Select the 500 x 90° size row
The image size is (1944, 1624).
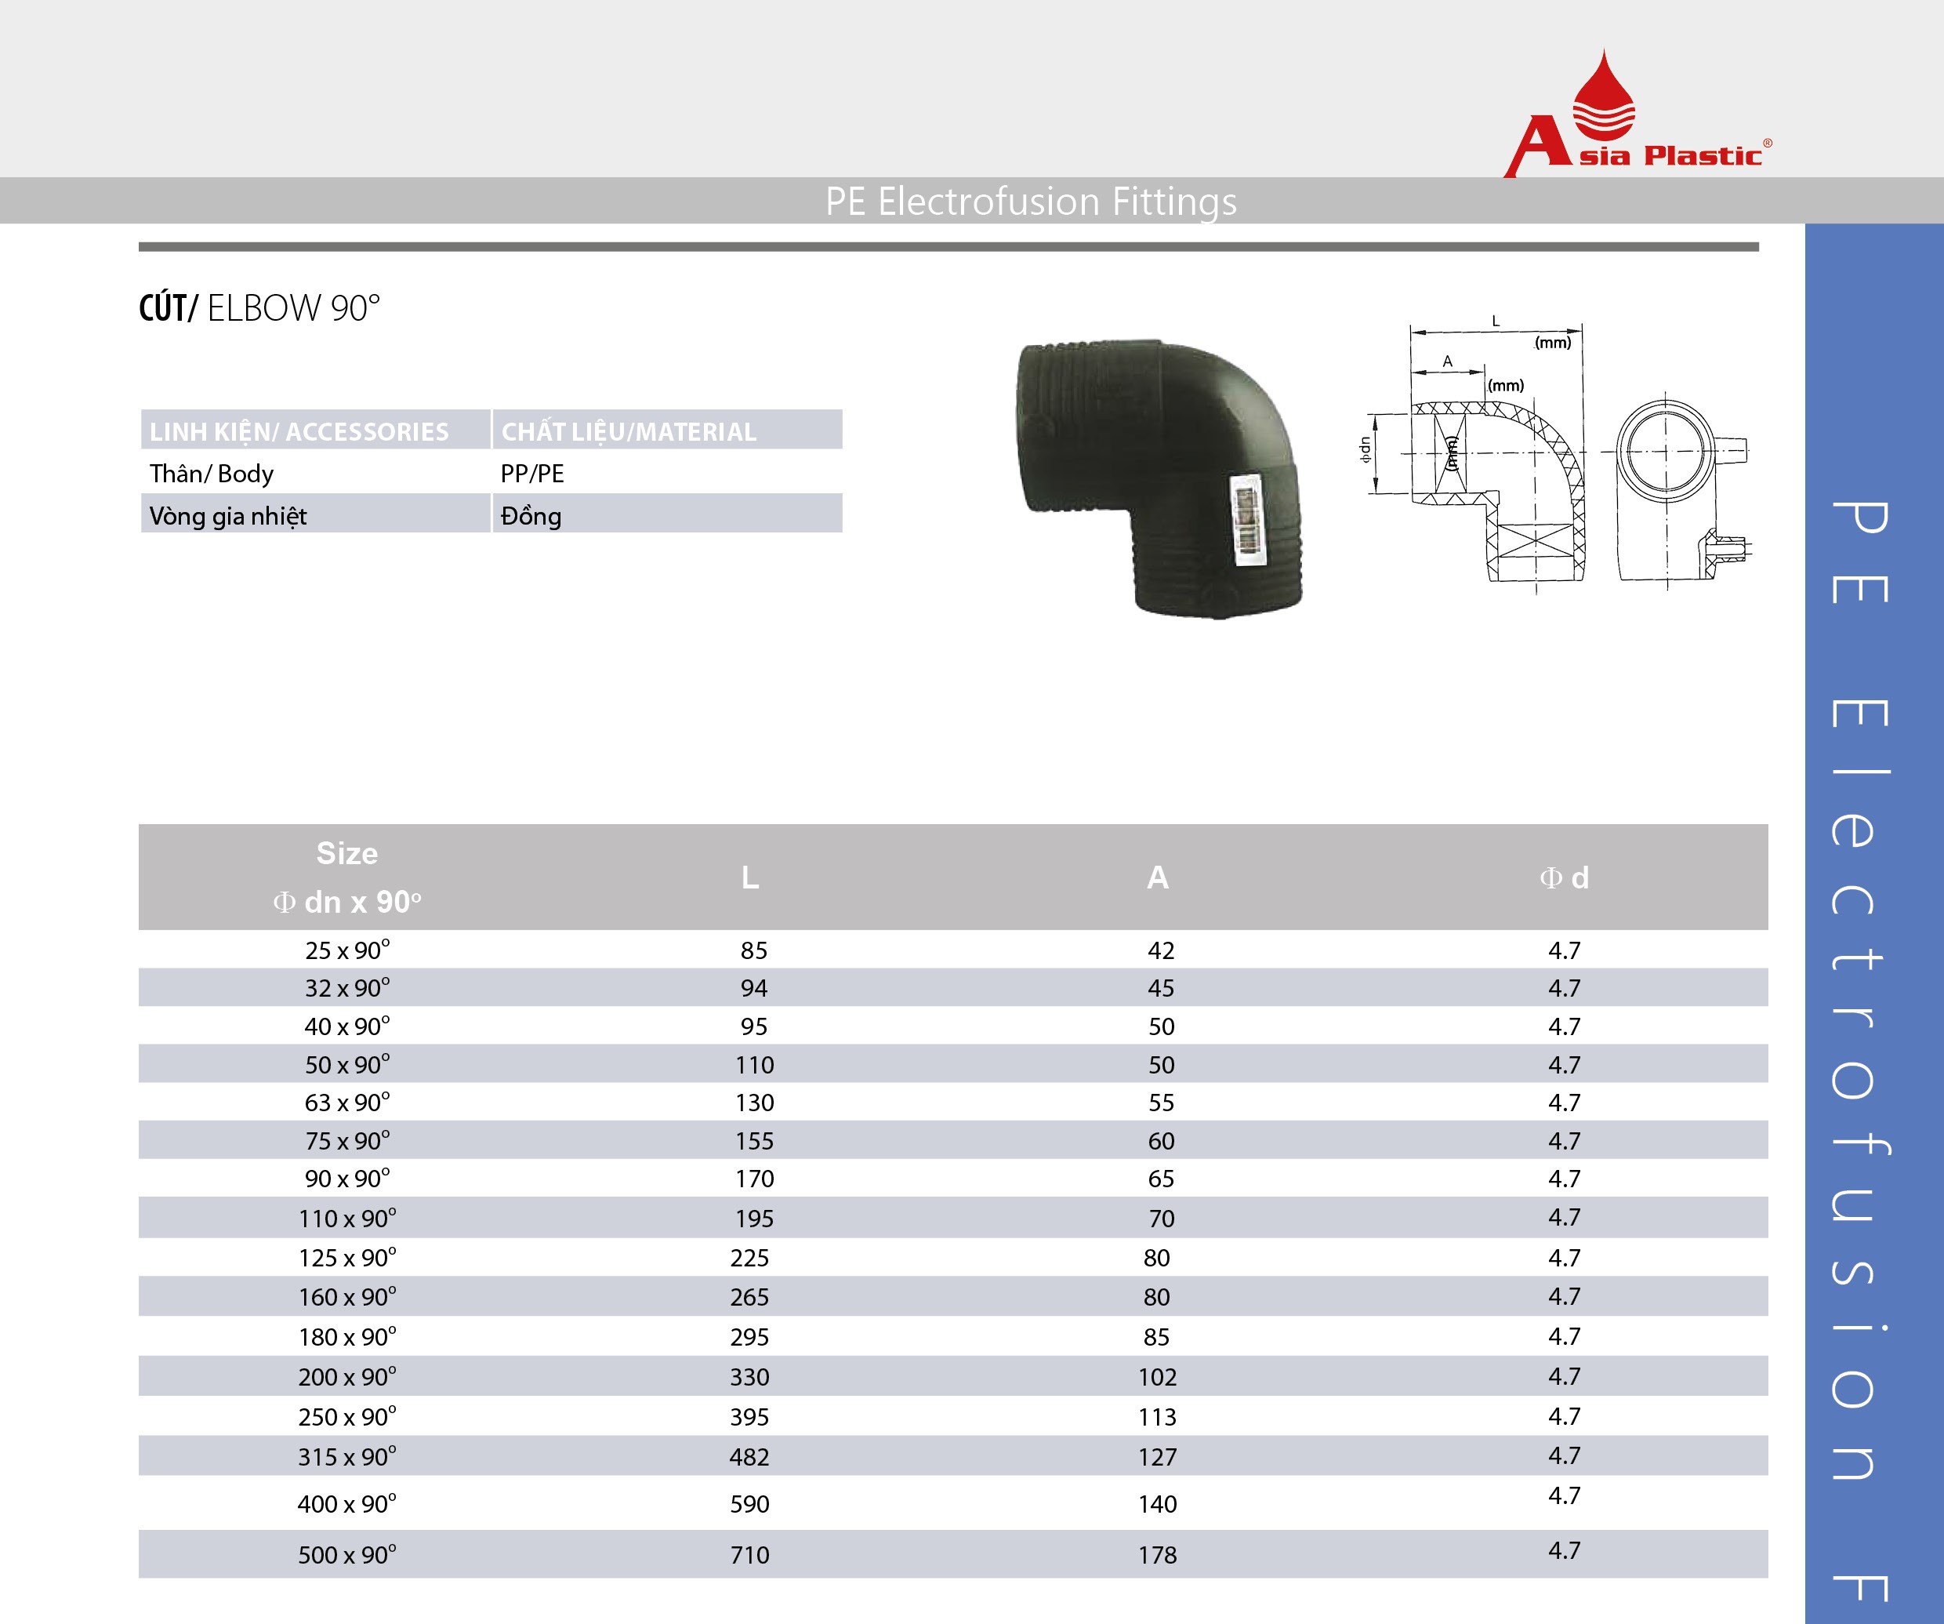click(347, 1554)
